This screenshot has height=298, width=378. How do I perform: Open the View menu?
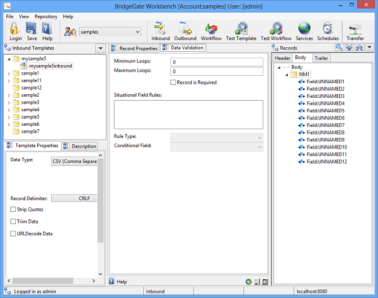[24, 16]
